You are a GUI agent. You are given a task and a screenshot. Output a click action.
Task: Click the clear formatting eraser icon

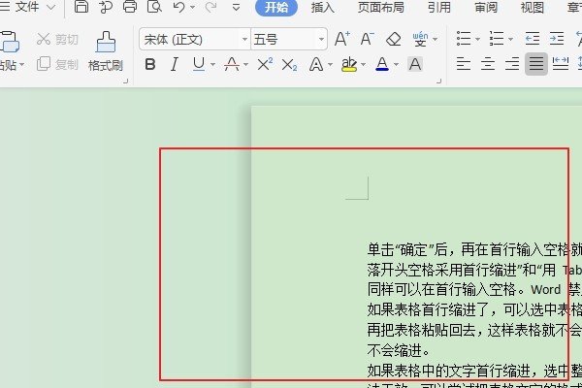click(393, 39)
